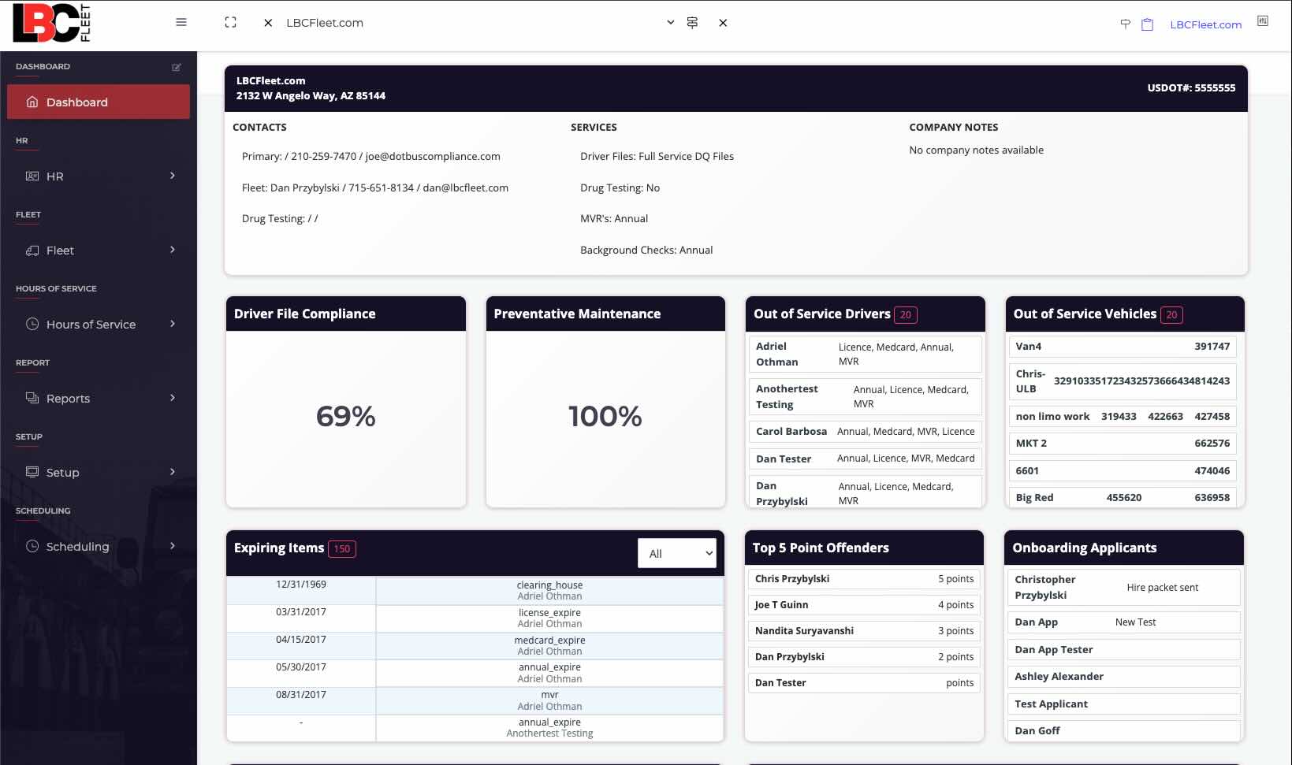Click the chart icon at top right
The image size is (1292, 765).
tap(1263, 21)
